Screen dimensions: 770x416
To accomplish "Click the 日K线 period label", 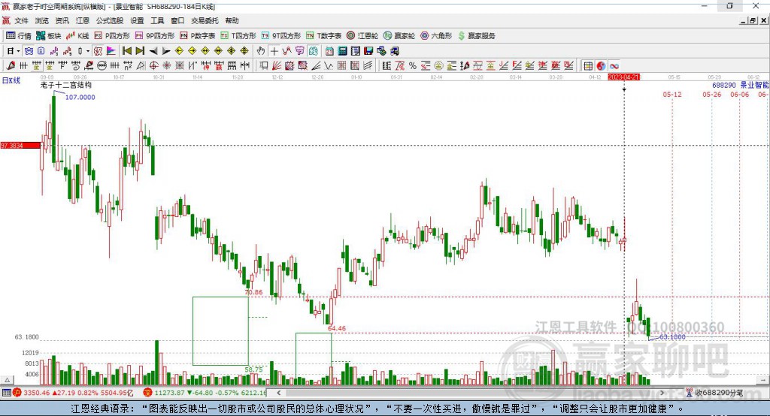I will pos(11,80).
